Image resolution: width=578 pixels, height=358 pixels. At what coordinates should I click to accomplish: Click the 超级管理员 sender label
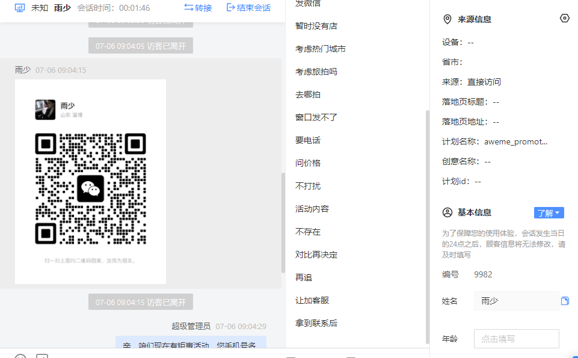click(x=191, y=326)
